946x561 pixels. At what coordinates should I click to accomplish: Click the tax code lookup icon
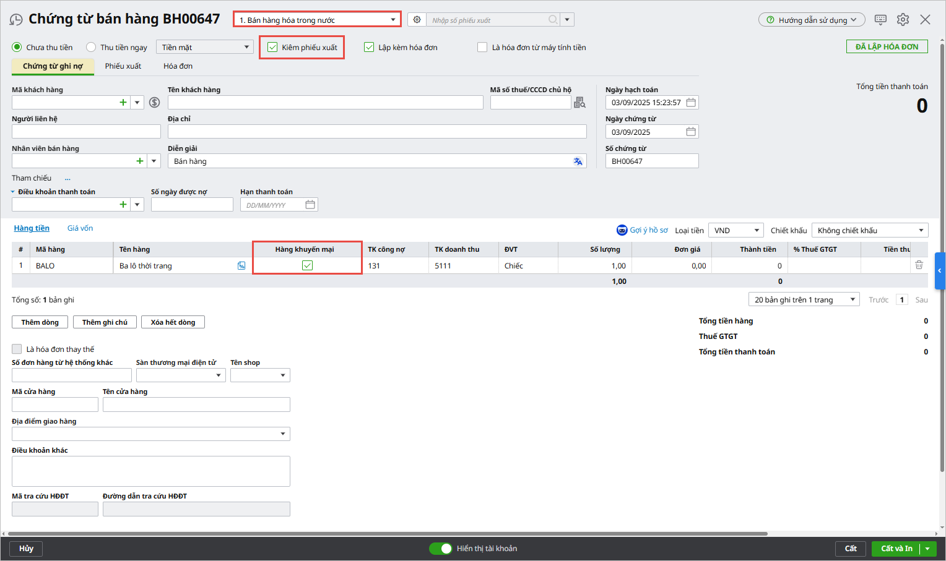coord(579,103)
